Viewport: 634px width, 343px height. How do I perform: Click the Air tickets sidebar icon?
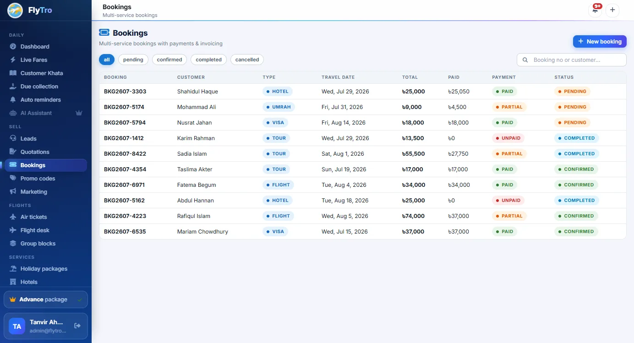click(13, 217)
